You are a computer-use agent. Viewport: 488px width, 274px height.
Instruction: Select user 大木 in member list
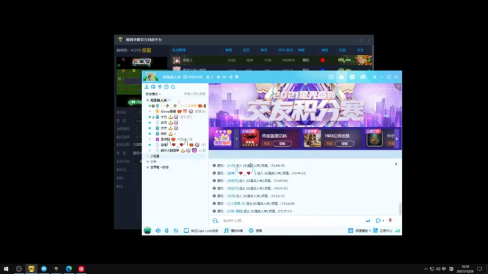163,128
